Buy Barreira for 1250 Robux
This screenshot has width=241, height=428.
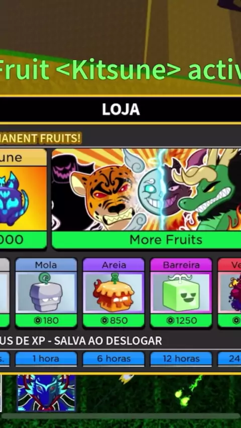pos(181,320)
